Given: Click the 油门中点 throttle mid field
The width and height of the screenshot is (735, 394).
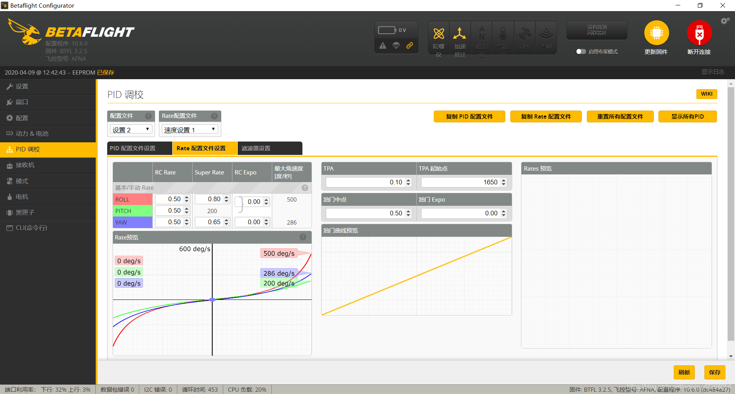Looking at the screenshot, I should 369,213.
